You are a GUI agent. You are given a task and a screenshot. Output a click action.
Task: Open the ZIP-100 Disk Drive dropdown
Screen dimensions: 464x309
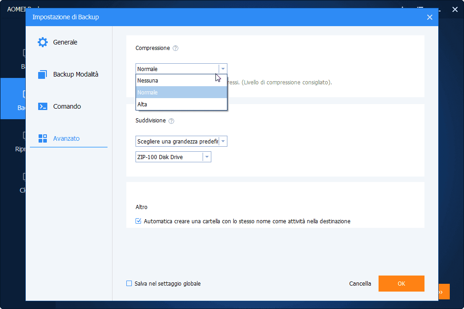point(207,157)
